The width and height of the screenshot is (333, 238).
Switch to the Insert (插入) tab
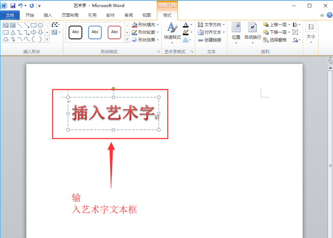click(47, 15)
